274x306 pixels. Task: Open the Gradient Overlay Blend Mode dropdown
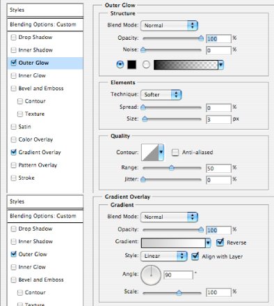point(169,217)
